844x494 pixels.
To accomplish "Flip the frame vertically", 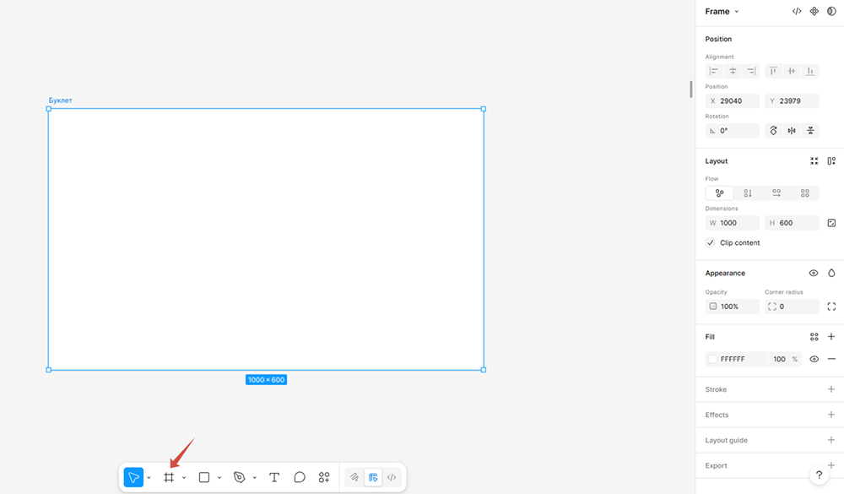I will 810,130.
